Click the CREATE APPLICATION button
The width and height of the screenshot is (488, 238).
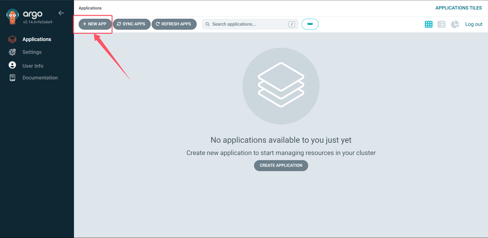pyautogui.click(x=281, y=165)
